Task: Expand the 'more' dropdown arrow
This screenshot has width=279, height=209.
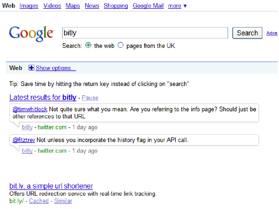Action: [x=185, y=6]
